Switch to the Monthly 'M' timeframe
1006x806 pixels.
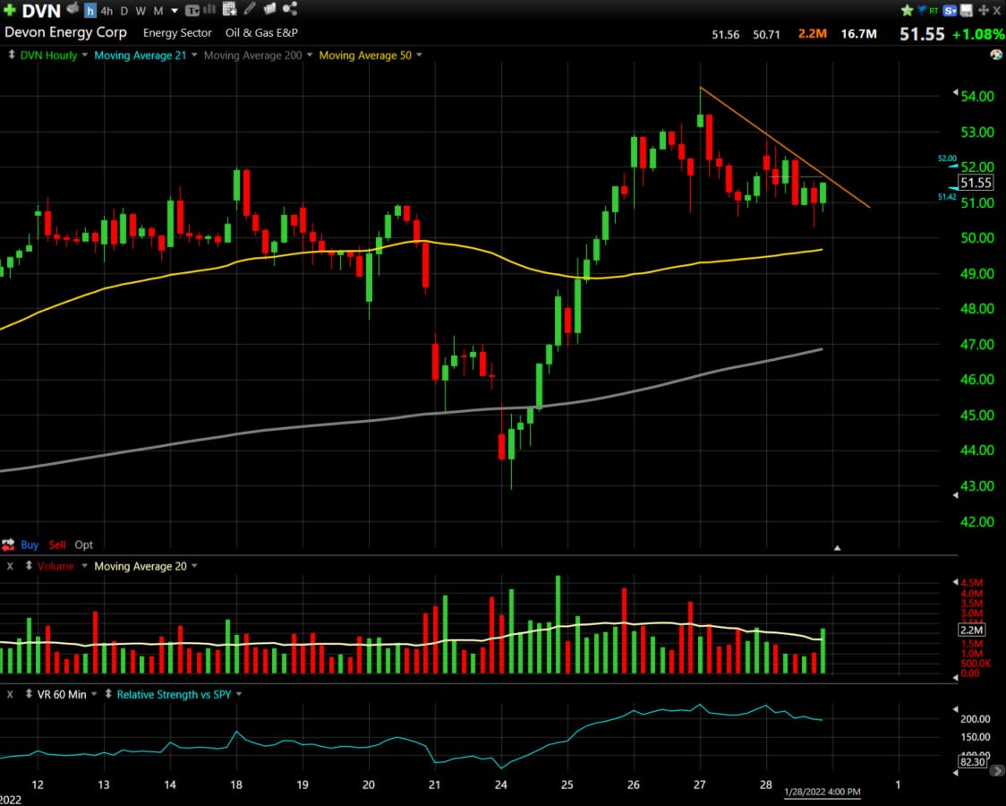(x=158, y=11)
